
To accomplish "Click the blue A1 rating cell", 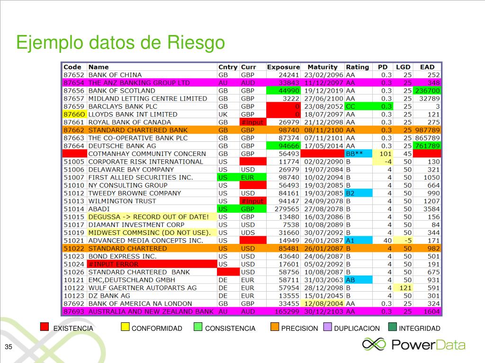I will (358, 241).
